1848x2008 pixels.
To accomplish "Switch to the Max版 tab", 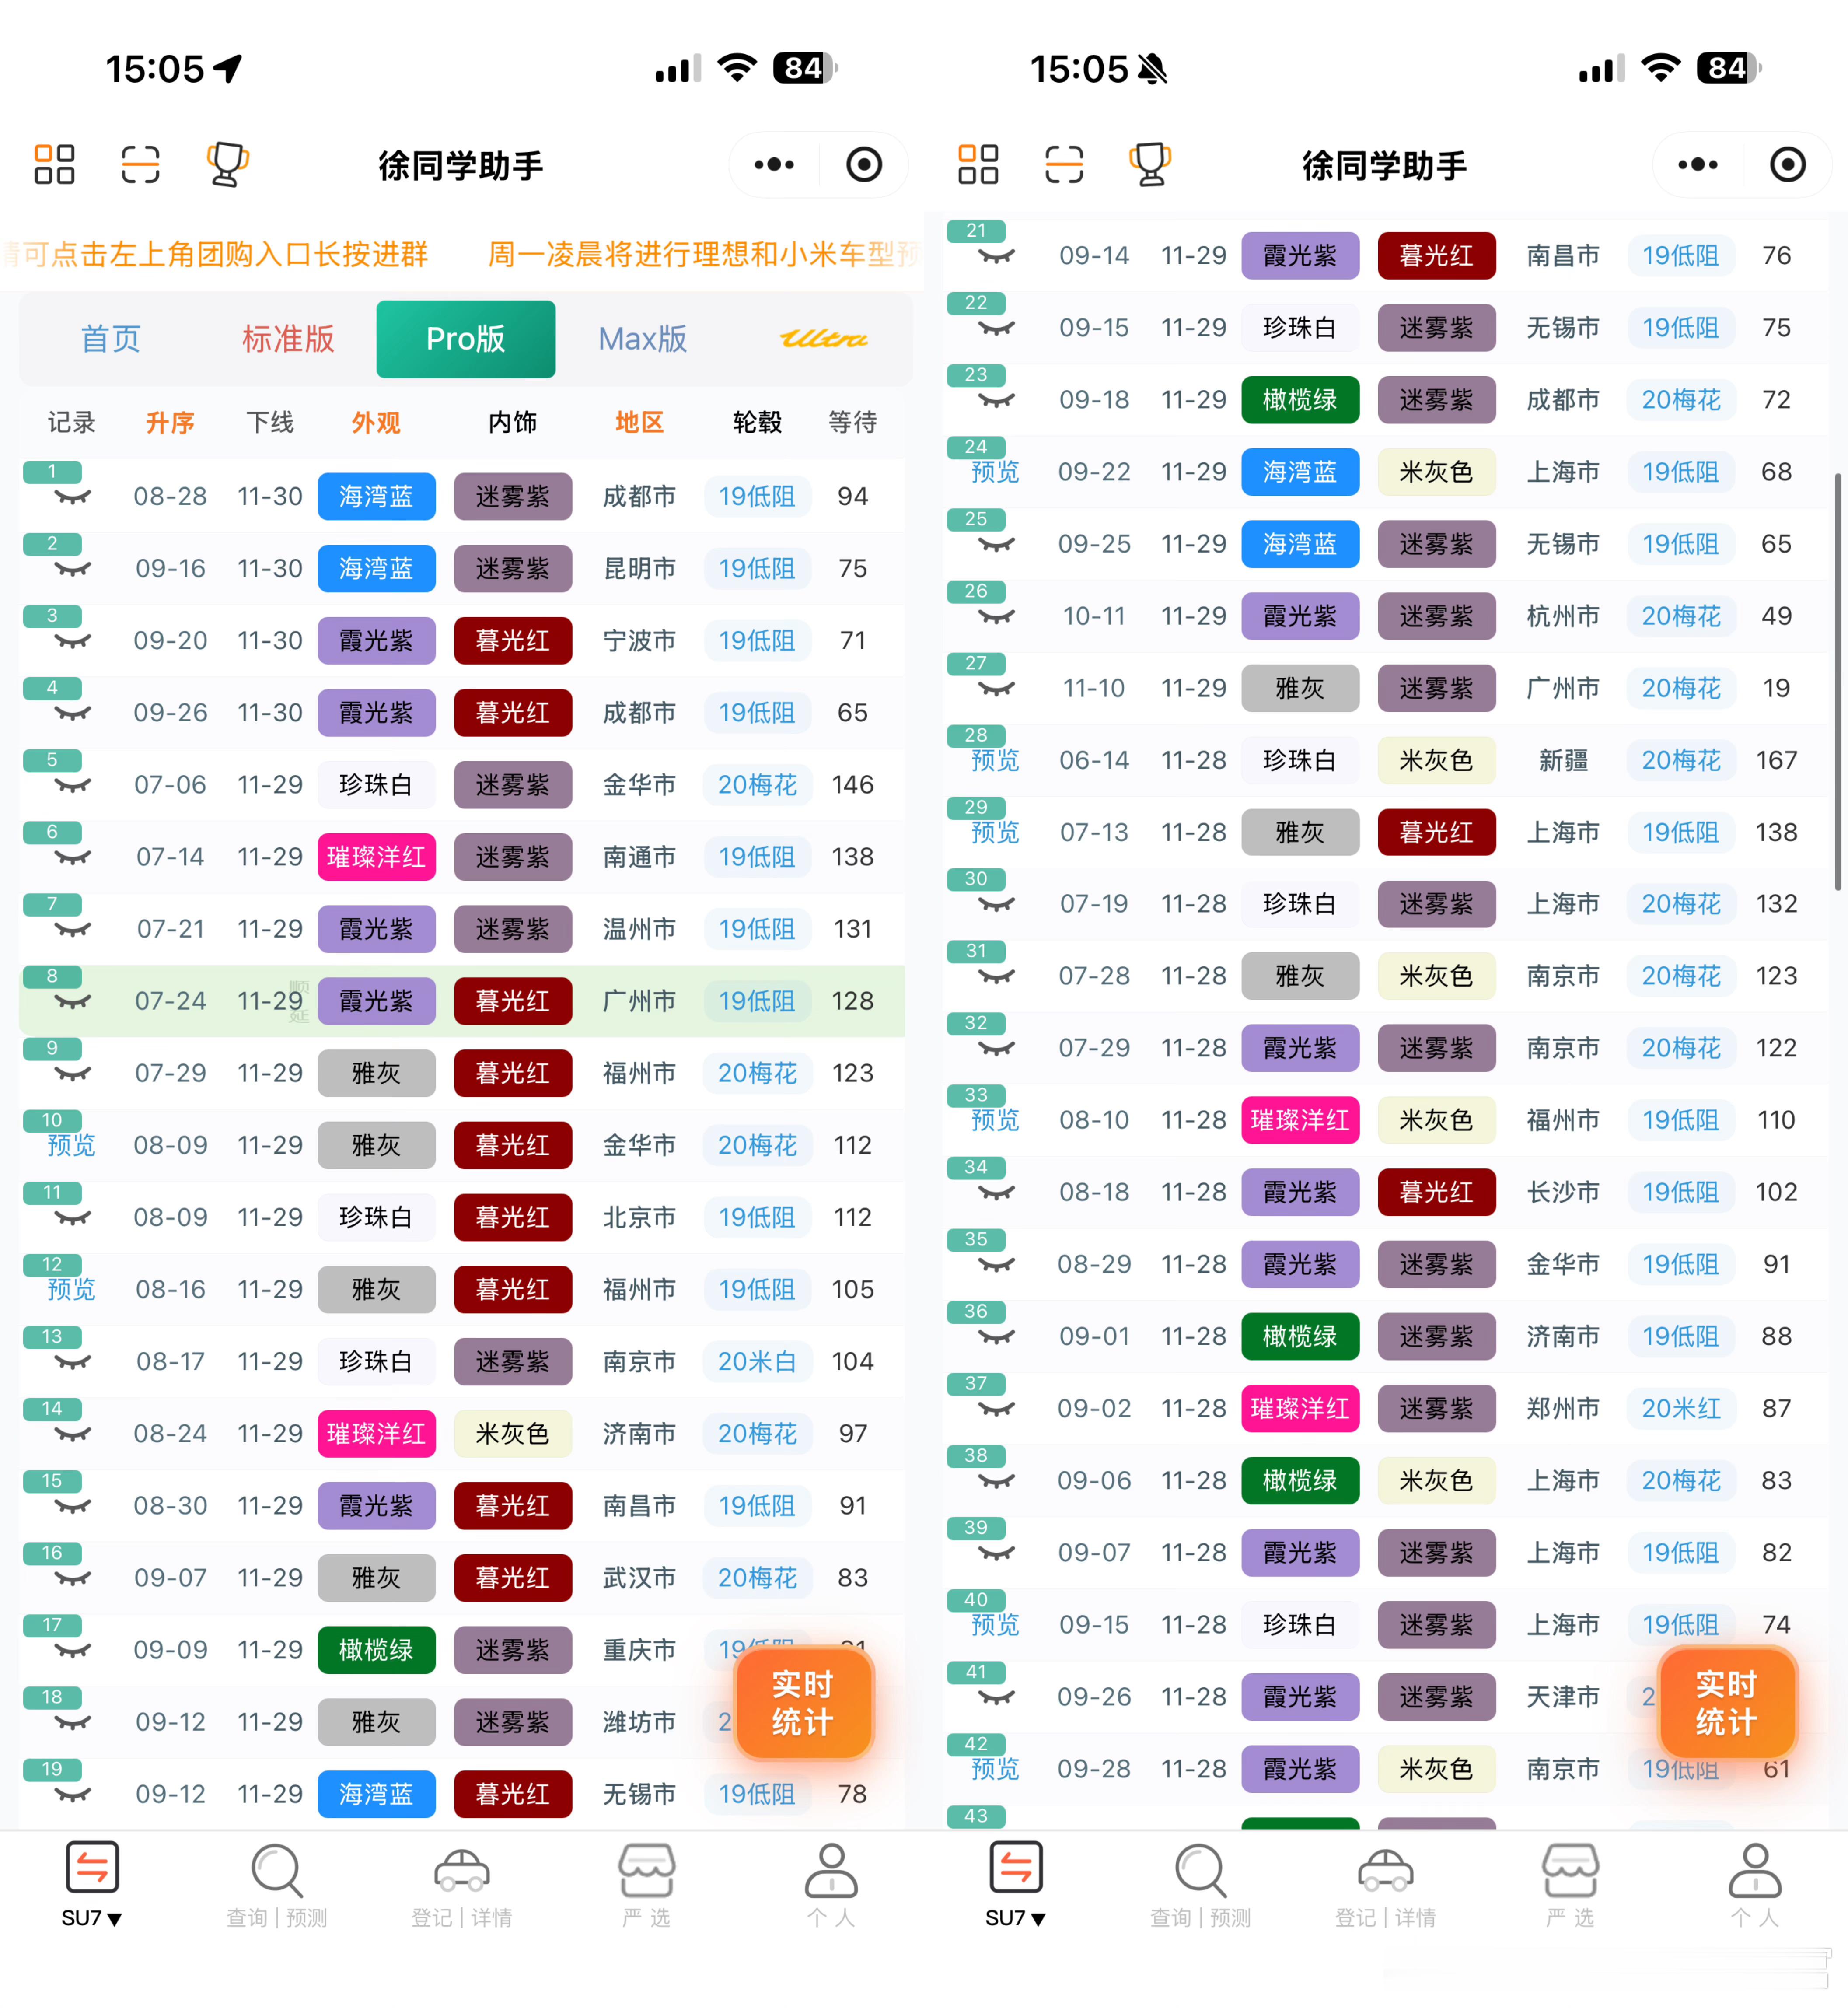I will coord(642,339).
